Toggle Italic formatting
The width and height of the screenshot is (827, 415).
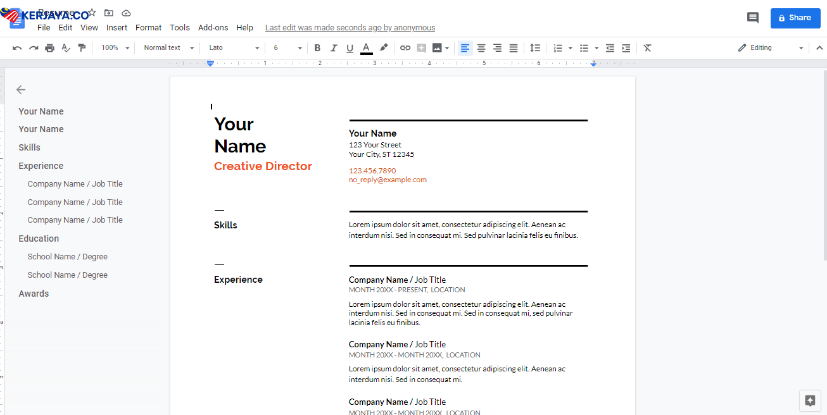(334, 48)
